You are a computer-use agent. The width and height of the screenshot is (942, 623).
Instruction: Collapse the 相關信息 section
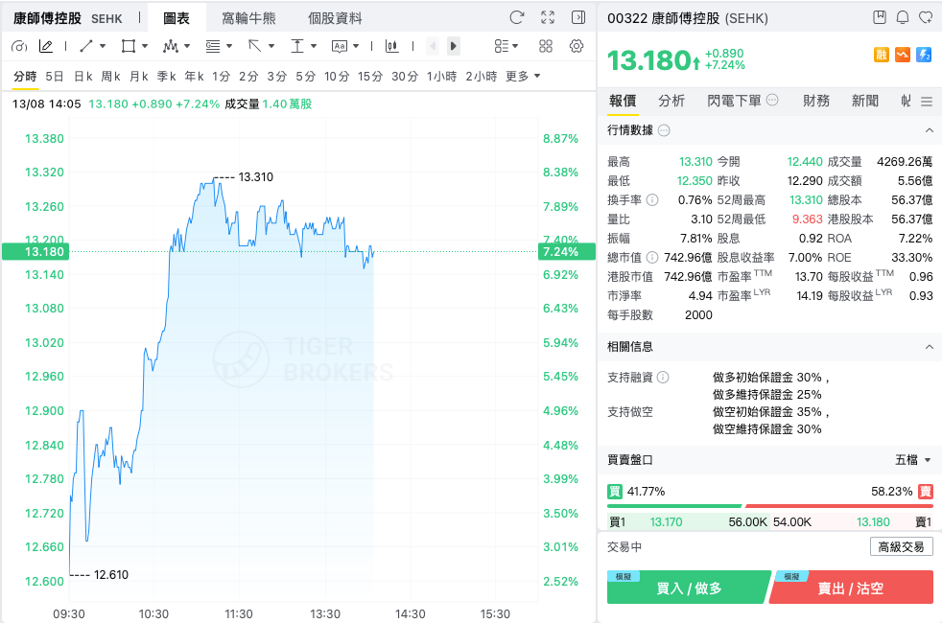tap(929, 346)
